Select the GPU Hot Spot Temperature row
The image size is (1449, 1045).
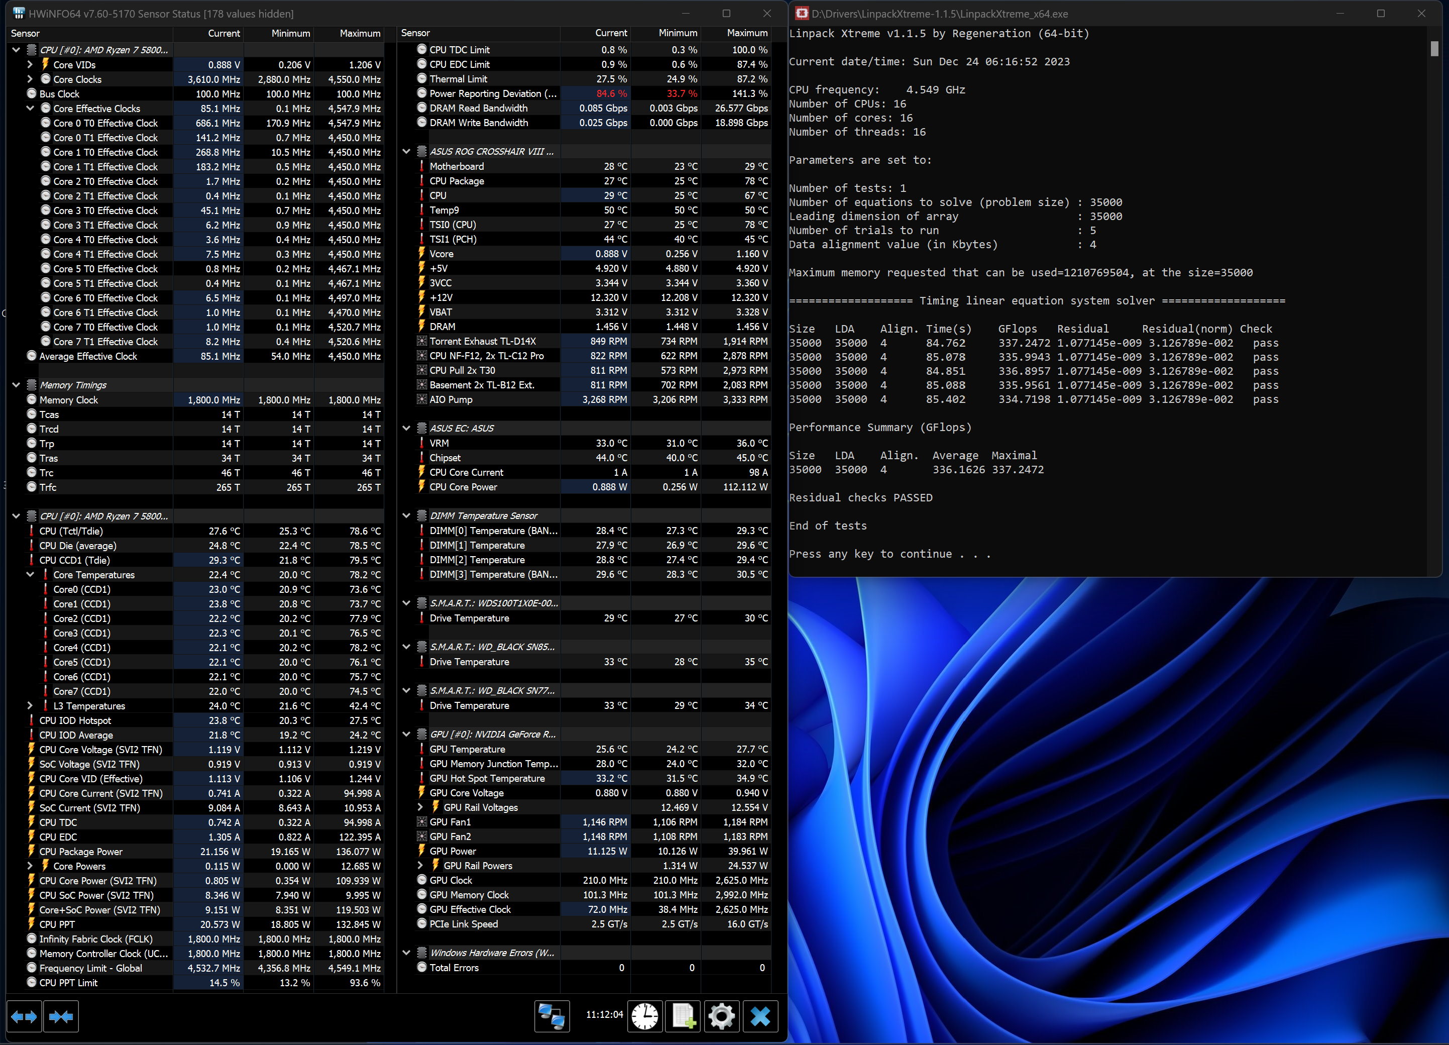pyautogui.click(x=584, y=778)
